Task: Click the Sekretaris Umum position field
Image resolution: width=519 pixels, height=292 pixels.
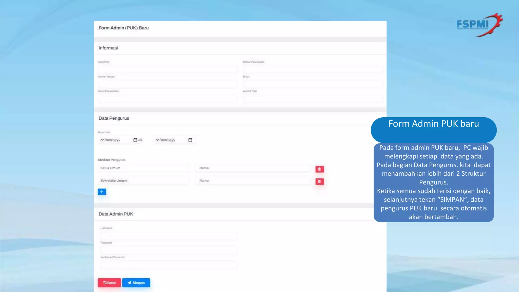Action: 143,180
